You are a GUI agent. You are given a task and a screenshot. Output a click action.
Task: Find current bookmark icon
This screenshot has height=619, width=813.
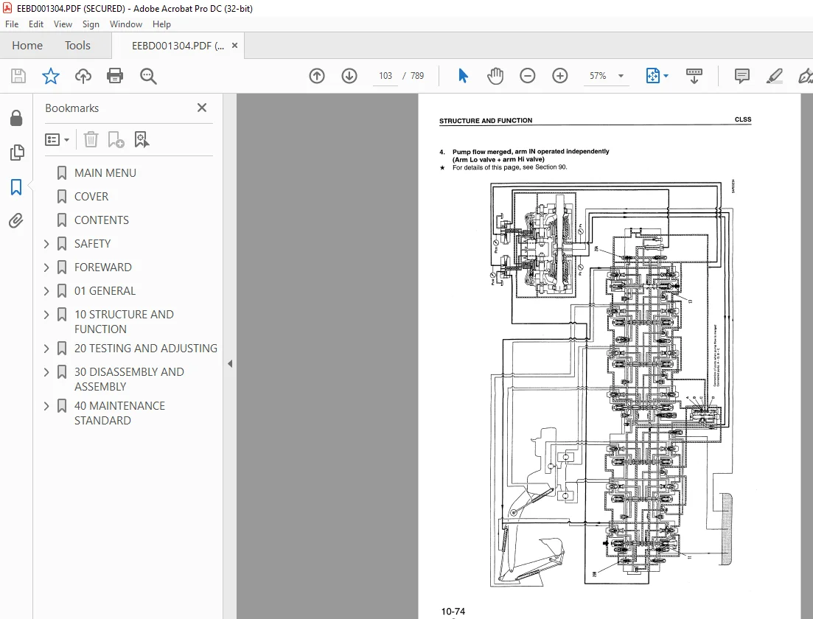pyautogui.click(x=142, y=139)
